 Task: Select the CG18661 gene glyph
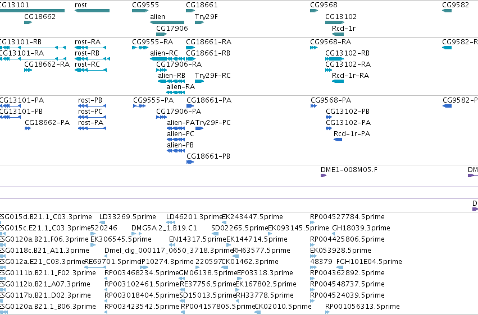(190, 11)
